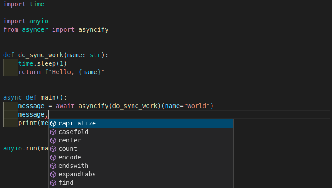The image size is (332, 188).
Task: Click the cube icon next to center
Action: click(x=53, y=140)
